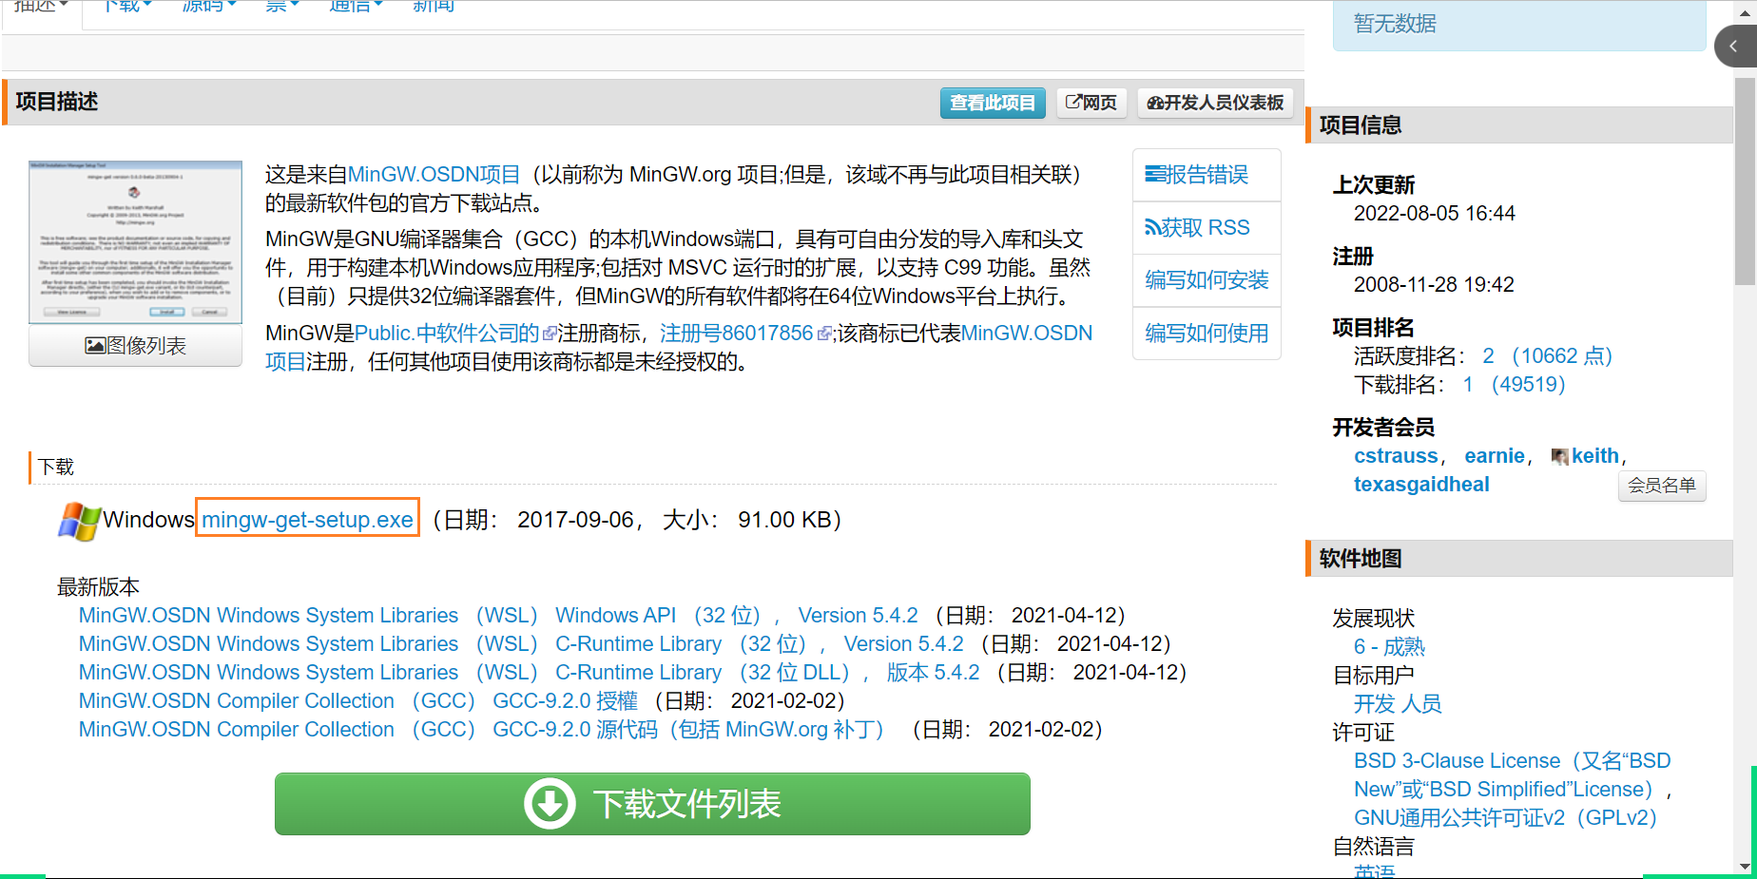Screen dimensions: 1757x879
Task: Click the 暂无数据 notice box
Action: point(1519,24)
